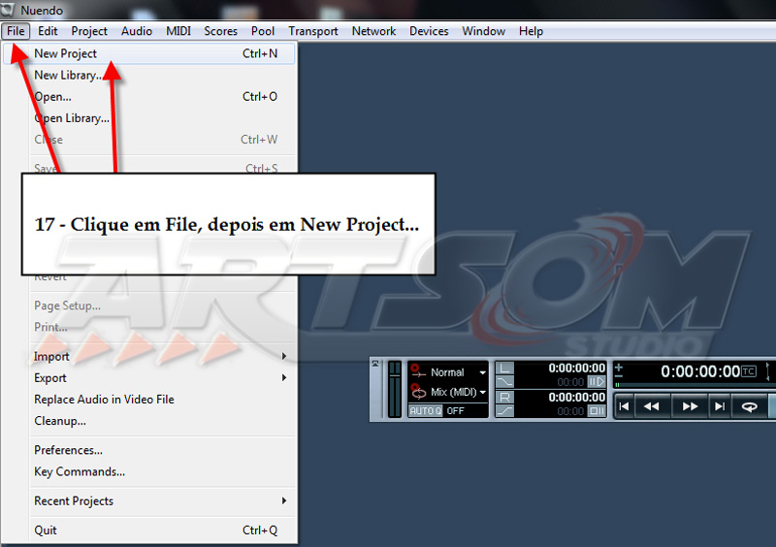The width and height of the screenshot is (776, 547).
Task: Toggle the punch-out button
Action: [504, 411]
